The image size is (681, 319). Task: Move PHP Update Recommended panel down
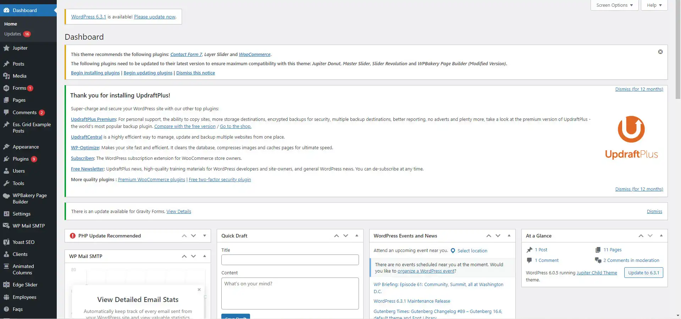pyautogui.click(x=194, y=236)
